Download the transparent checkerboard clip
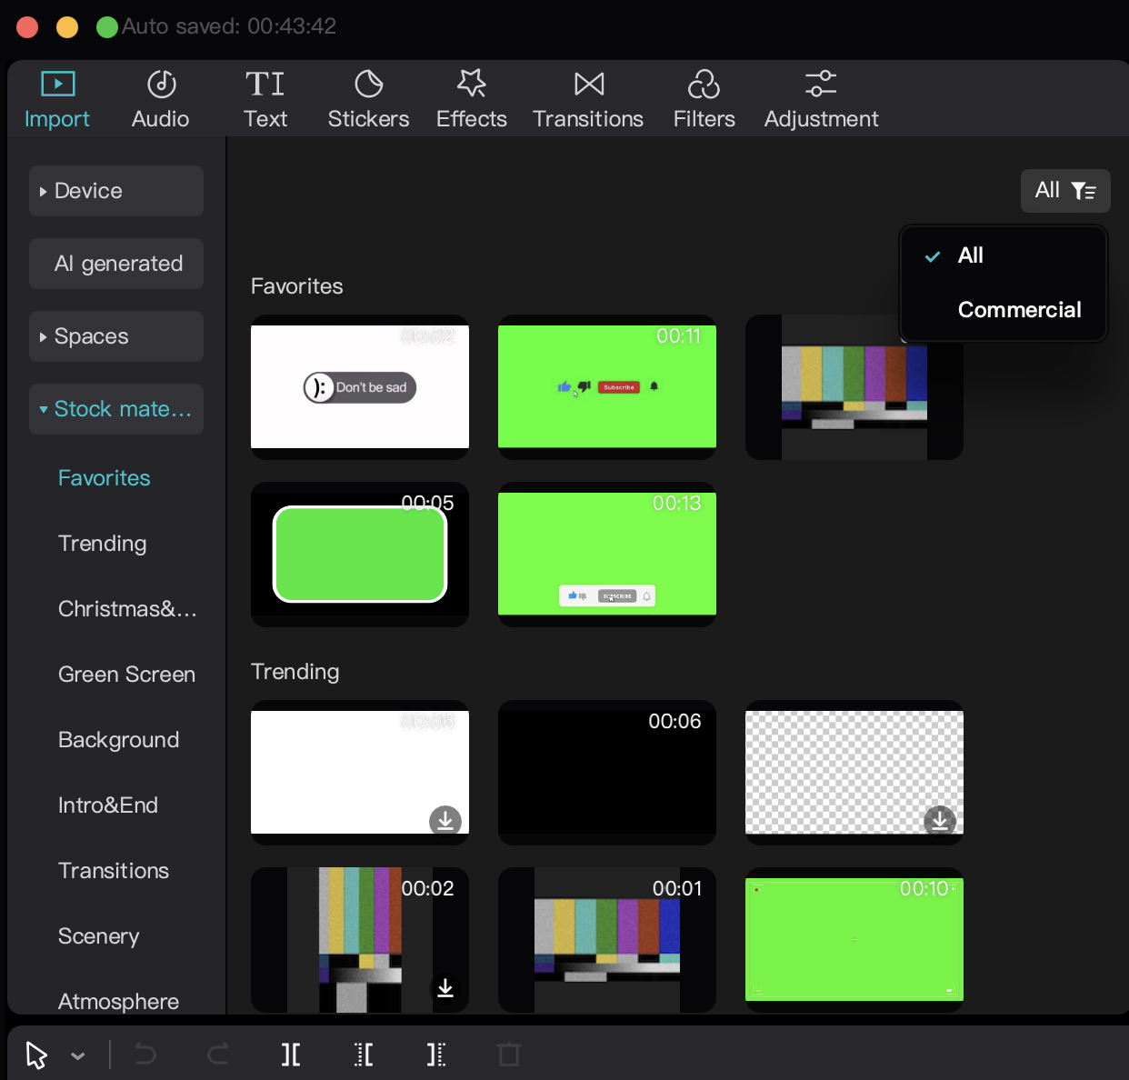This screenshot has width=1129, height=1080. 940,820
